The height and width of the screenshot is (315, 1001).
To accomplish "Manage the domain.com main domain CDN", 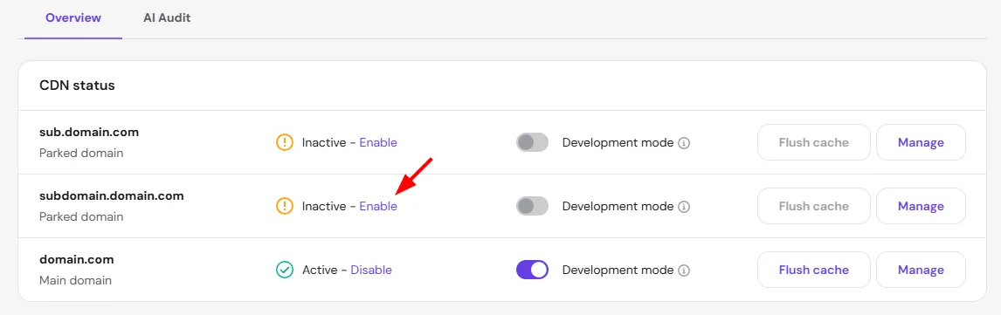I will [922, 270].
